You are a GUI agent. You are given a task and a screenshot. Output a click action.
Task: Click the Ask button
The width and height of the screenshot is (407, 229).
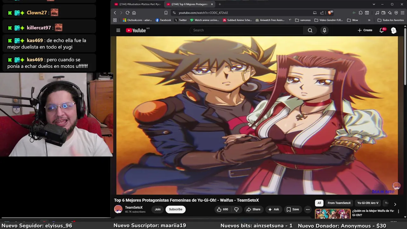point(273,209)
